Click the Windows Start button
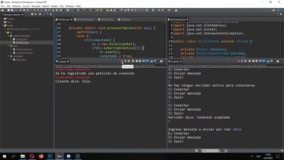284x160 pixels. coord(4,156)
